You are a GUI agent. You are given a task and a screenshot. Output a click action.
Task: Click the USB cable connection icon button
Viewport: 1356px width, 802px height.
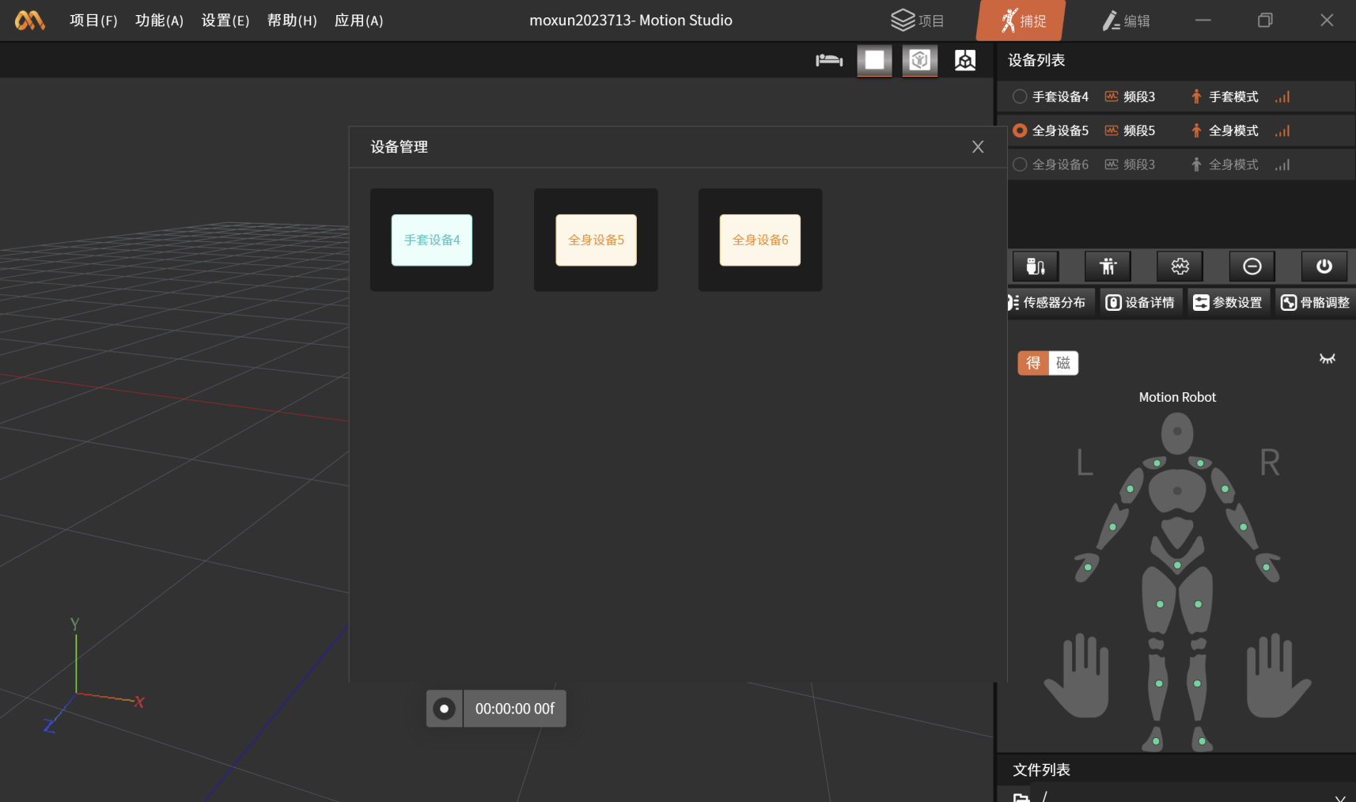click(1035, 267)
